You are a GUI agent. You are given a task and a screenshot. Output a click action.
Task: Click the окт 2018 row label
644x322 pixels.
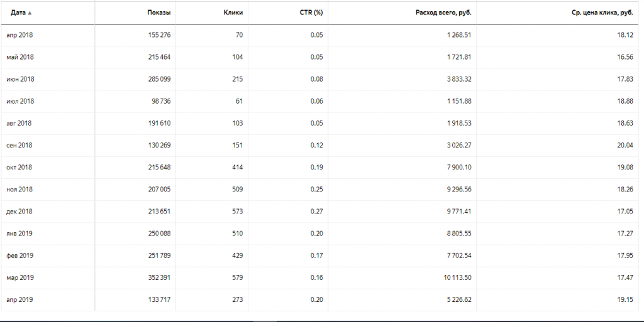[x=19, y=167]
